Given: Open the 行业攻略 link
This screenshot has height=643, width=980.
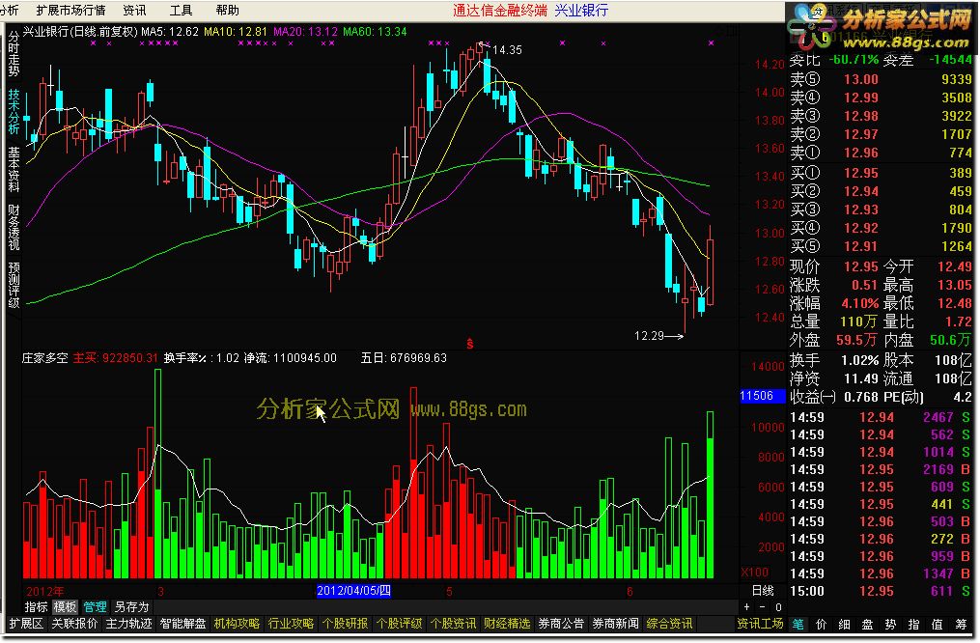Looking at the screenshot, I should point(291,624).
